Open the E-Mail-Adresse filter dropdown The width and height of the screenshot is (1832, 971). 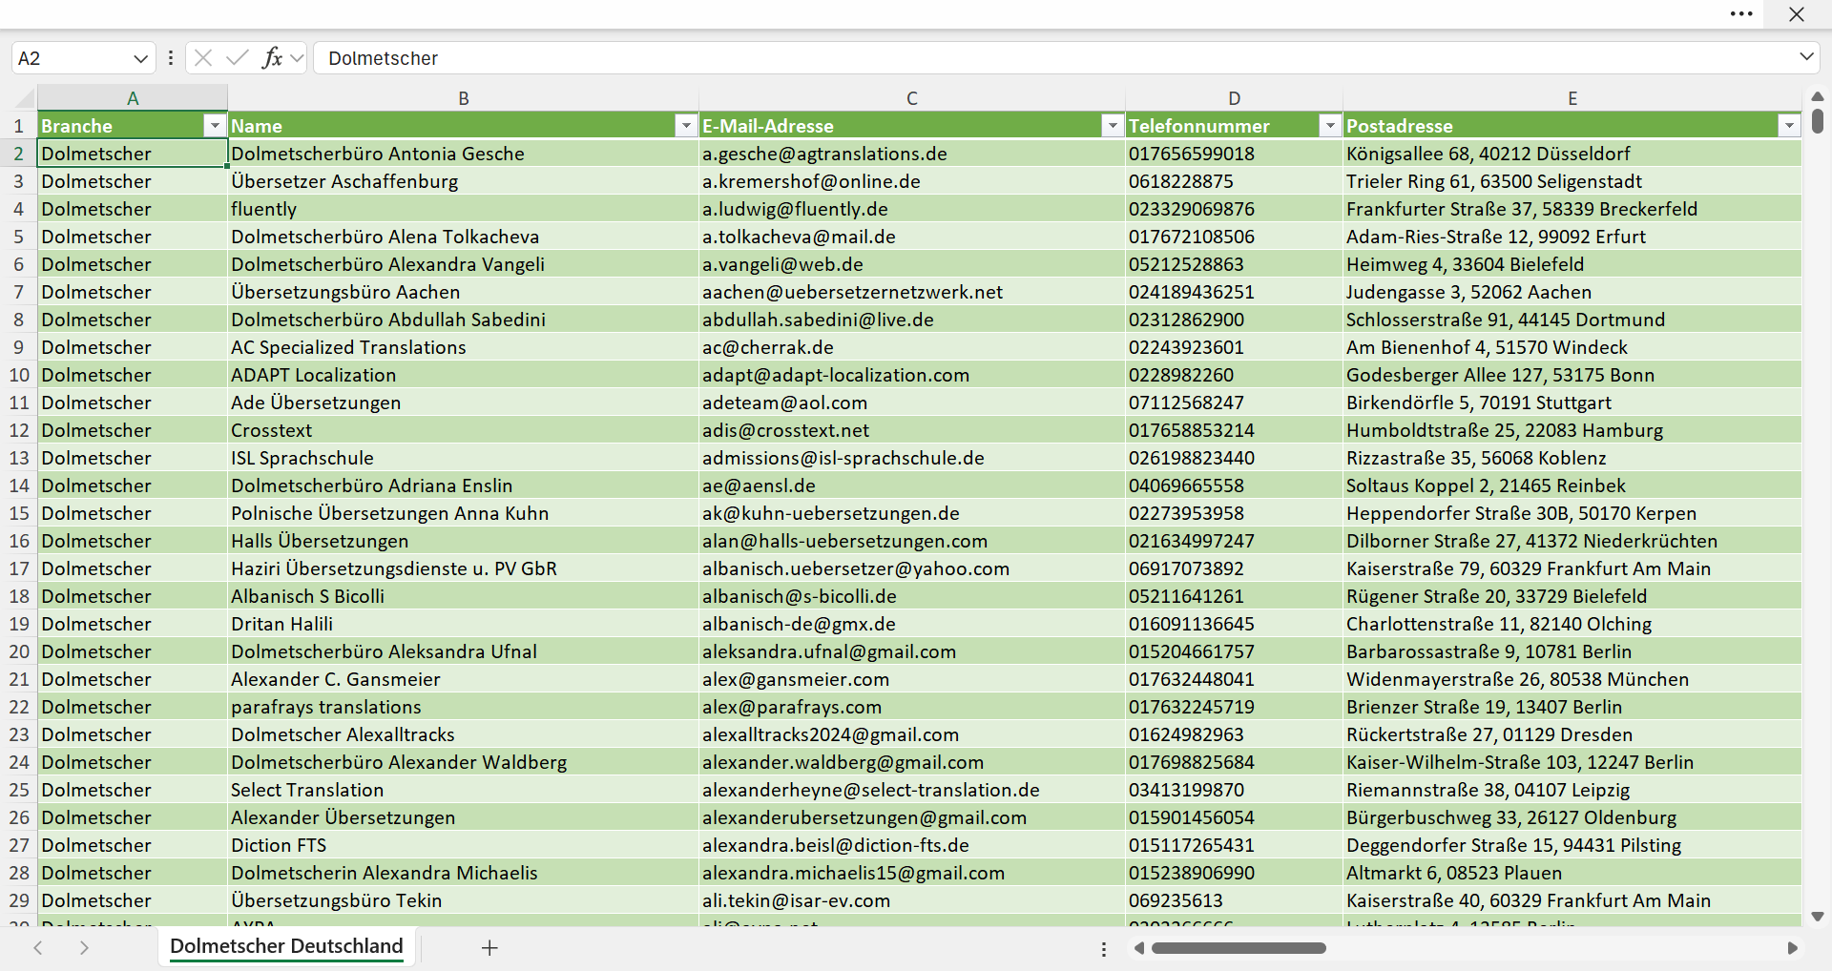(1113, 126)
